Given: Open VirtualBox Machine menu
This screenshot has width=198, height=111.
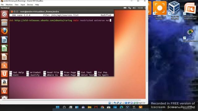Looking at the screenshot, I should pyautogui.click(x=9, y=5).
